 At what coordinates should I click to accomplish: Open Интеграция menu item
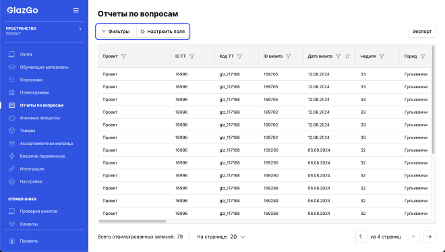pos(32,168)
